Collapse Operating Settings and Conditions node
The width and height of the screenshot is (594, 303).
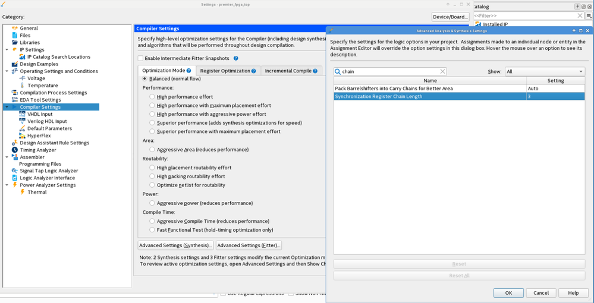[x=7, y=71]
